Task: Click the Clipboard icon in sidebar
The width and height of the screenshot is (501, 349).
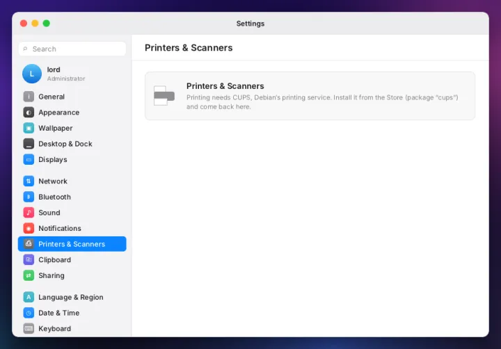Action: (29, 259)
